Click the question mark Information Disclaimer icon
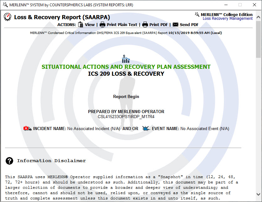This screenshot has width=262, height=202. coord(9,161)
